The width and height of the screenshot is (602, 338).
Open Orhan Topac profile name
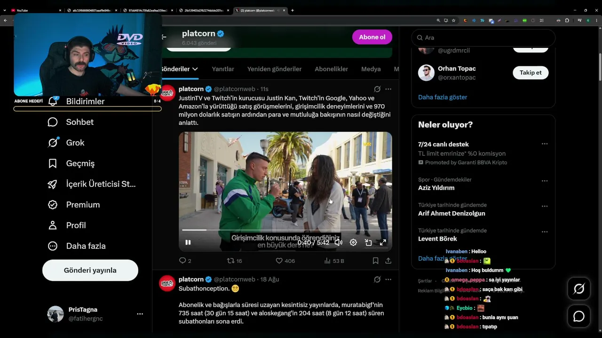(x=457, y=69)
